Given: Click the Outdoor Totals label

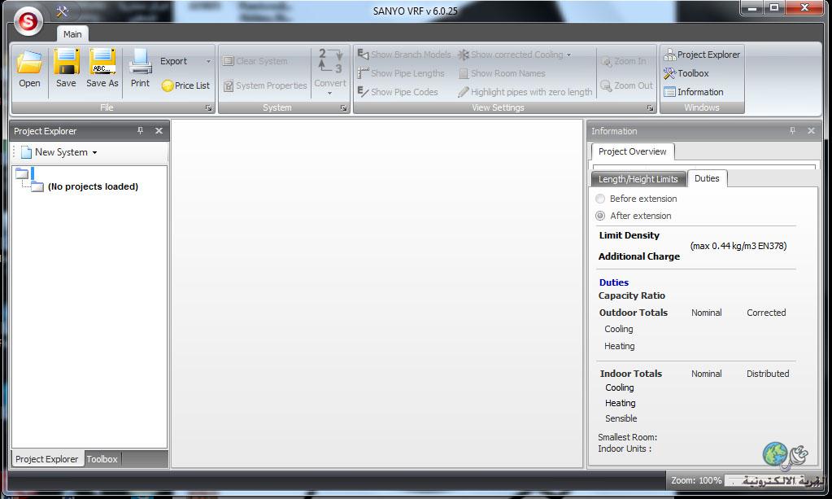Looking at the screenshot, I should pyautogui.click(x=634, y=313).
